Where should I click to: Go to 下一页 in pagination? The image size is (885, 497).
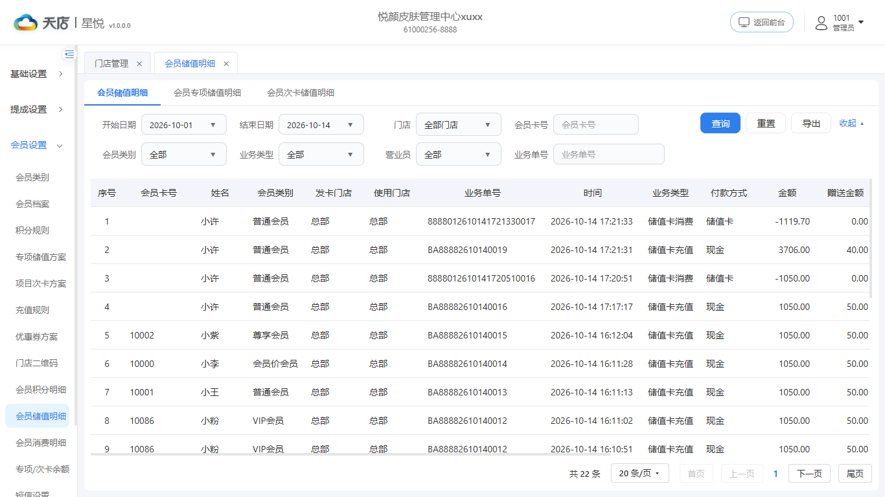(809, 474)
